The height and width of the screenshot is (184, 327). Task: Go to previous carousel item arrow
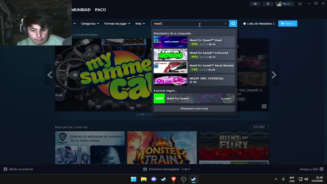point(50,75)
